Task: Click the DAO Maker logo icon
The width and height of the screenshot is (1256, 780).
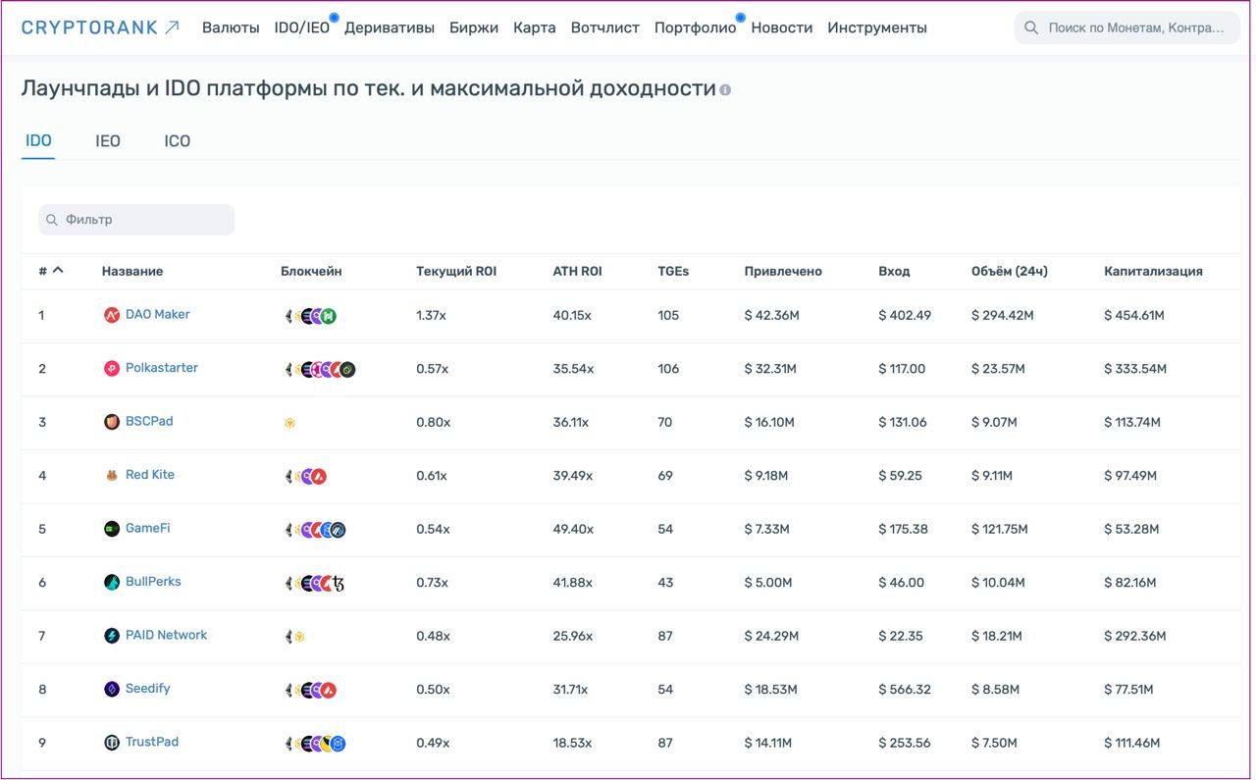Action: coord(112,315)
